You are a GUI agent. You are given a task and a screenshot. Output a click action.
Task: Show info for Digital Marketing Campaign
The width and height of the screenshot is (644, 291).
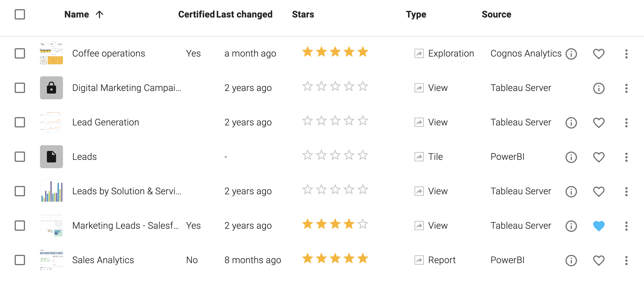click(x=599, y=88)
